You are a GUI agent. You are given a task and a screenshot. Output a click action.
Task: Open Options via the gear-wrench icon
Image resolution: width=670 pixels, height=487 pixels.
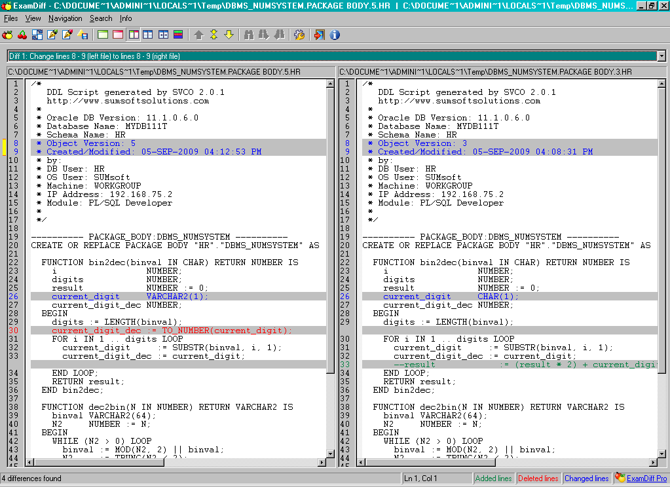(299, 35)
